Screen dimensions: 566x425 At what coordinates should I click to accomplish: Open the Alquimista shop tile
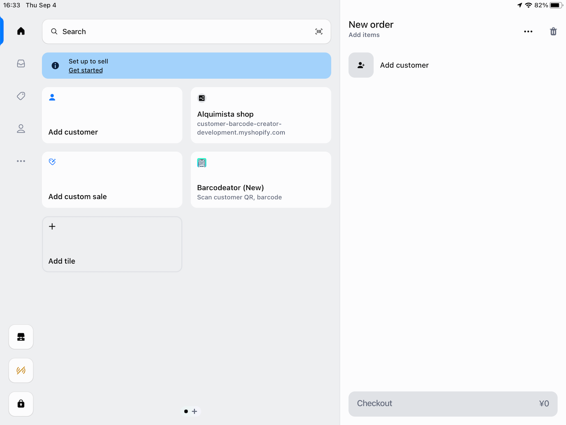tap(261, 115)
